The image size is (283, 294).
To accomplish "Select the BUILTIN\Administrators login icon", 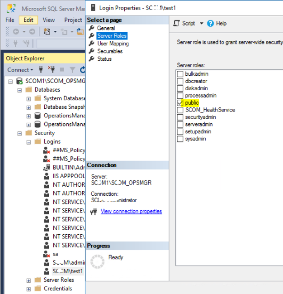I will [x=47, y=167].
